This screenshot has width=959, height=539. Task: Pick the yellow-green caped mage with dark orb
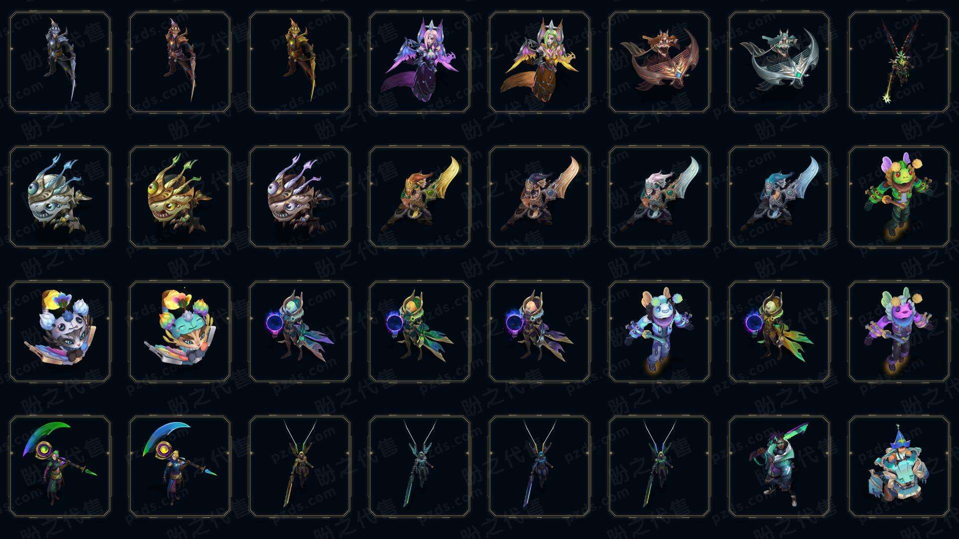779,332
